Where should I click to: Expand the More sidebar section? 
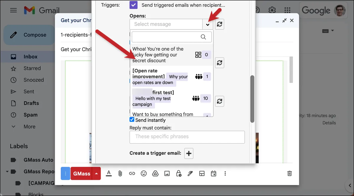[29, 126]
